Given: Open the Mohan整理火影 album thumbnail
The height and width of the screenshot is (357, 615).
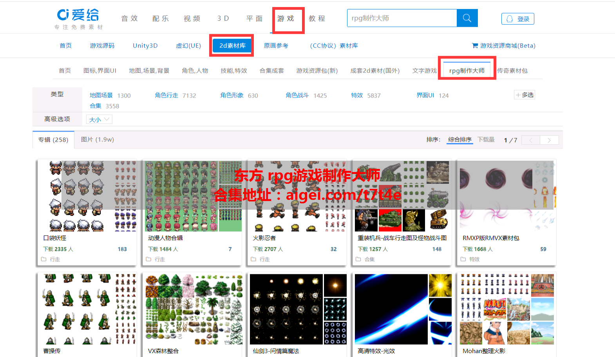Looking at the screenshot, I should (x=506, y=309).
